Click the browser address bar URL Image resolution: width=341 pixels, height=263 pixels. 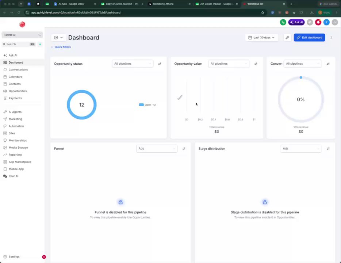coord(76,13)
